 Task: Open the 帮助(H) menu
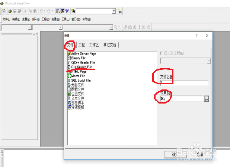pyautogui.click(x=86, y=19)
